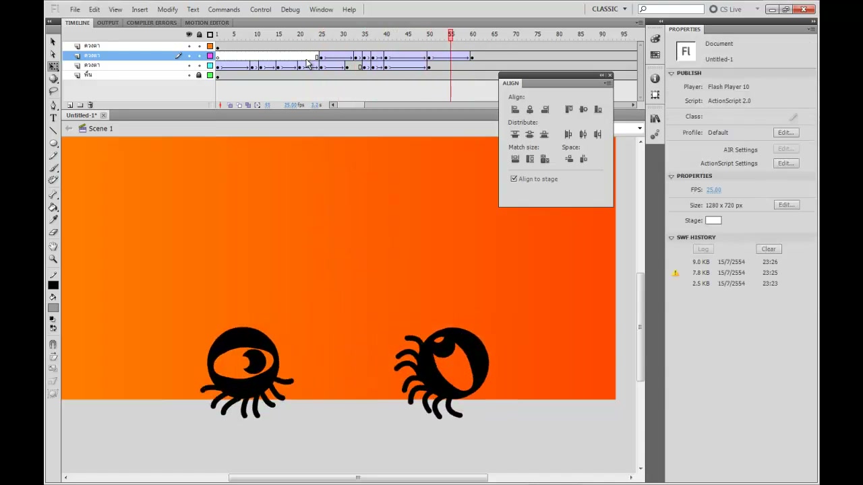Choose the Zoom magnifier tool
863x485 pixels.
point(53,259)
